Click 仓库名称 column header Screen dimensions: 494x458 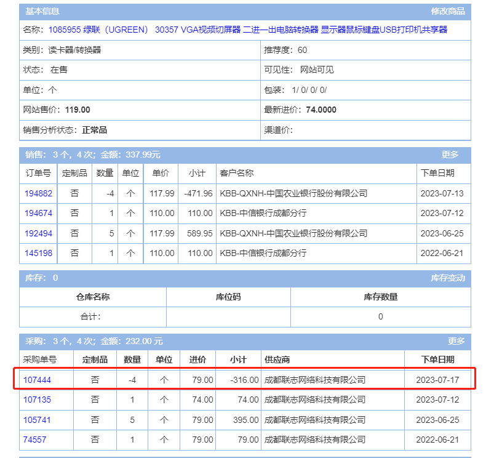(93, 297)
